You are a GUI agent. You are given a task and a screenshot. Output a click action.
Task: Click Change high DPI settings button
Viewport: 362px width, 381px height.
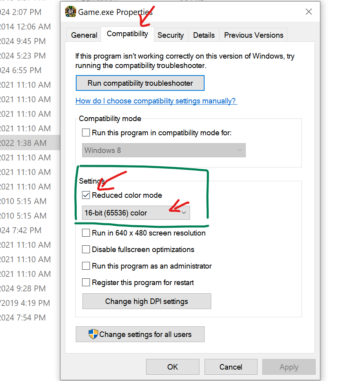tap(146, 302)
